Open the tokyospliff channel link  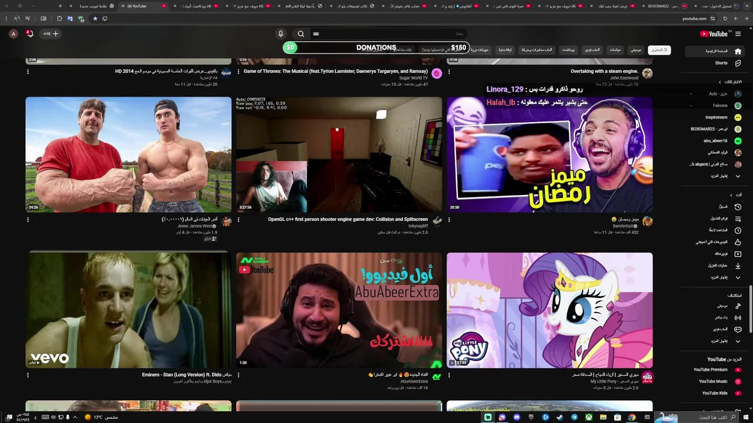tap(418, 226)
